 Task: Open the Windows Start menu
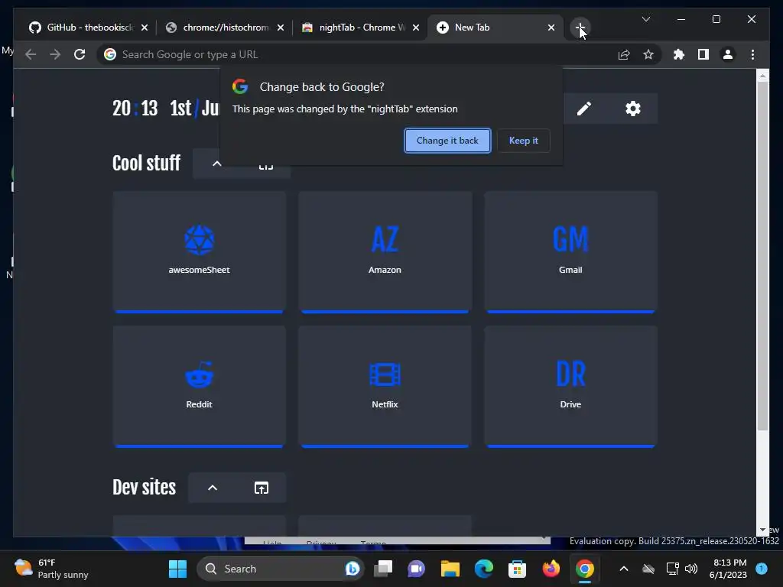pyautogui.click(x=177, y=569)
